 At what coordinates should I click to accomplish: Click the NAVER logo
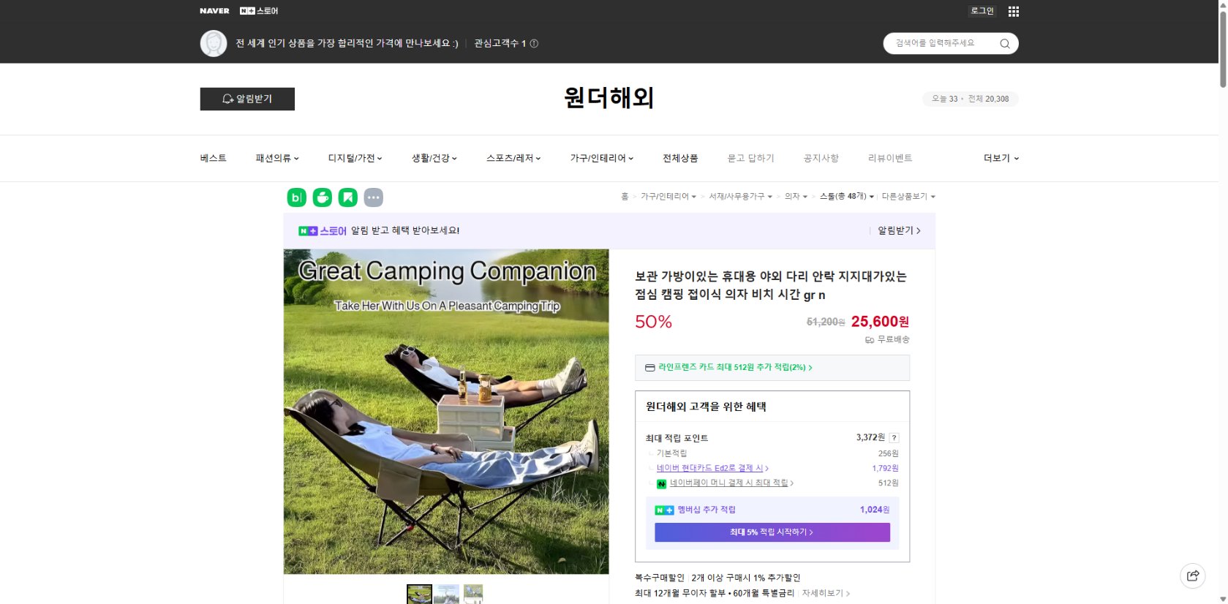coord(214,11)
